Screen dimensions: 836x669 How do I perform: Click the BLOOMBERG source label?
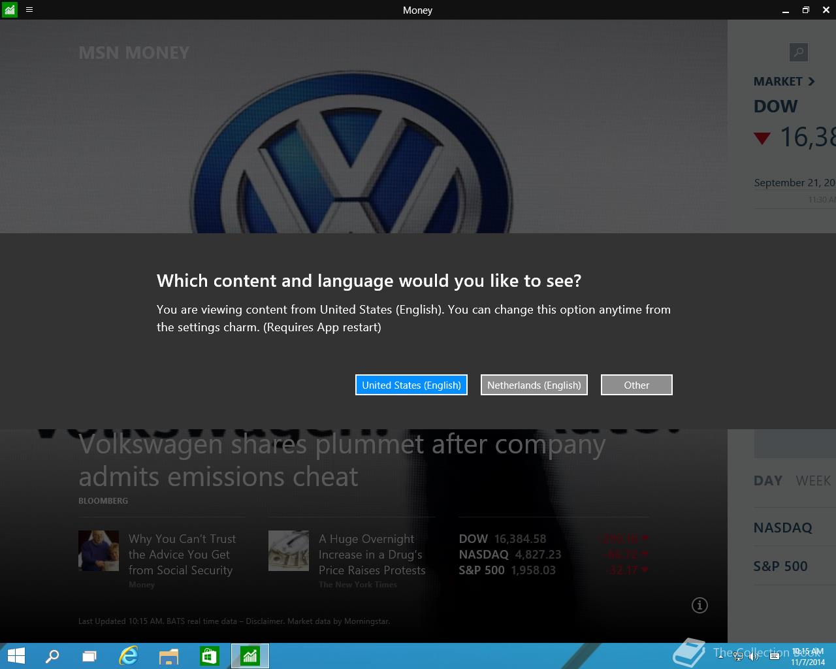click(x=103, y=500)
